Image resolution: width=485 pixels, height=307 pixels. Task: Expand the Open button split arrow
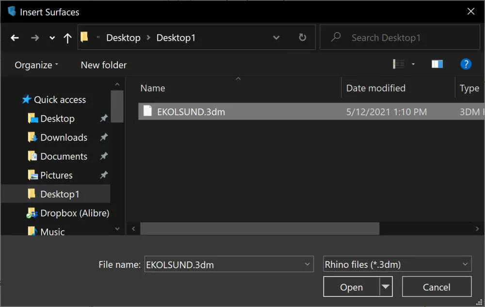point(386,287)
